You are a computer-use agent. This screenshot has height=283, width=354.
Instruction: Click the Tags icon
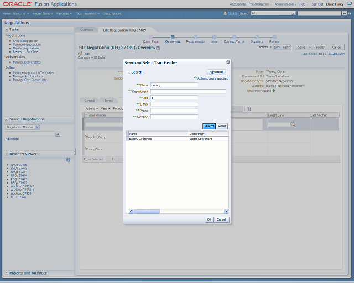[80, 54]
